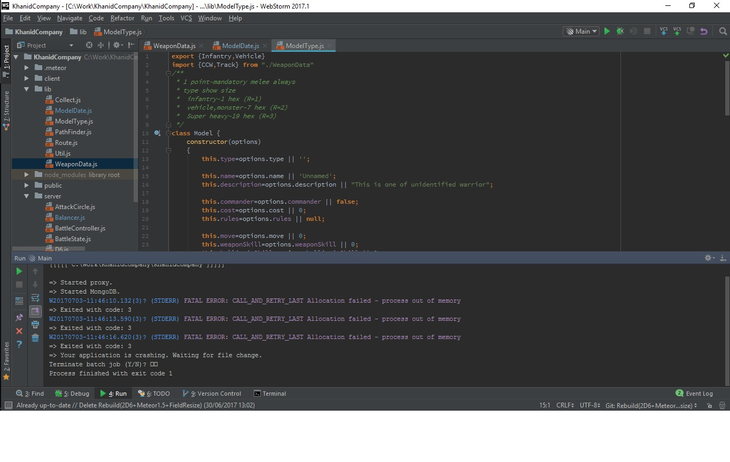Viewport: 730px width, 462px height.
Task: Open help via blue question mark
Action: (x=19, y=344)
